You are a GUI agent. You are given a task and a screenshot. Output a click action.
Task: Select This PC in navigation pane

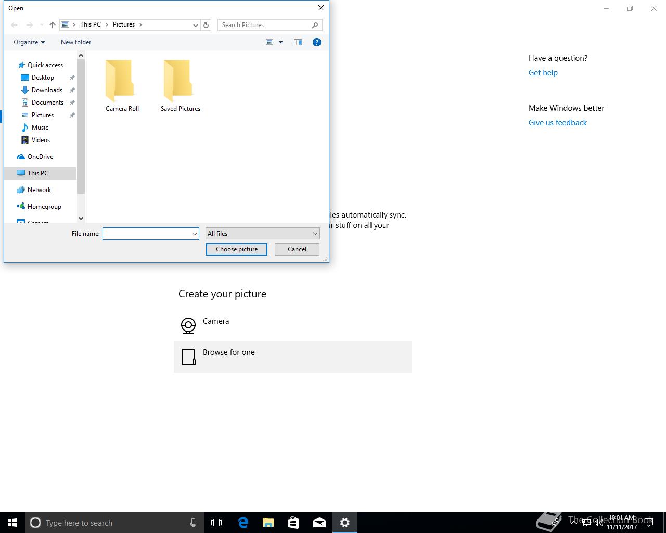point(41,173)
